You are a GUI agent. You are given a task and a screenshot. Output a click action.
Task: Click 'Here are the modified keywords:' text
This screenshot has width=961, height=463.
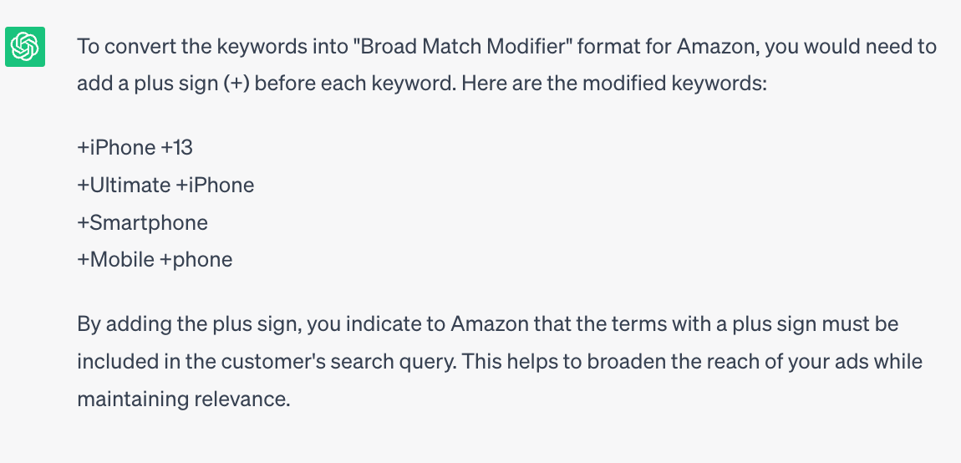pos(614,84)
